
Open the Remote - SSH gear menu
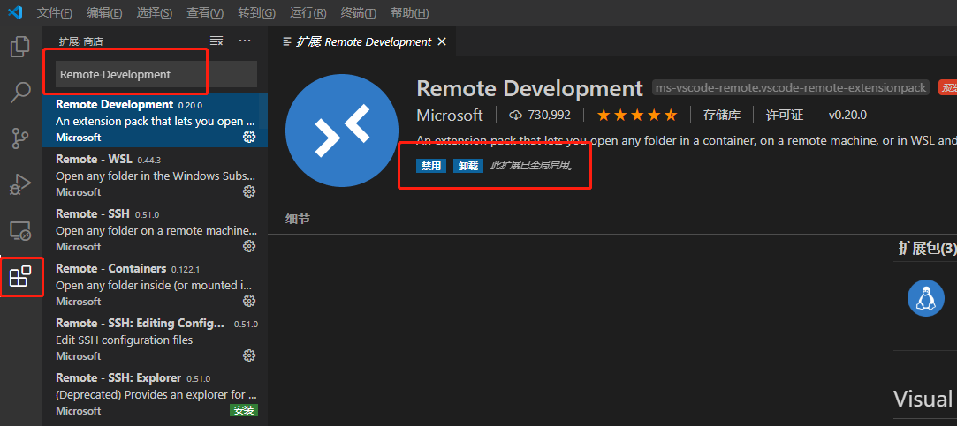click(x=249, y=246)
